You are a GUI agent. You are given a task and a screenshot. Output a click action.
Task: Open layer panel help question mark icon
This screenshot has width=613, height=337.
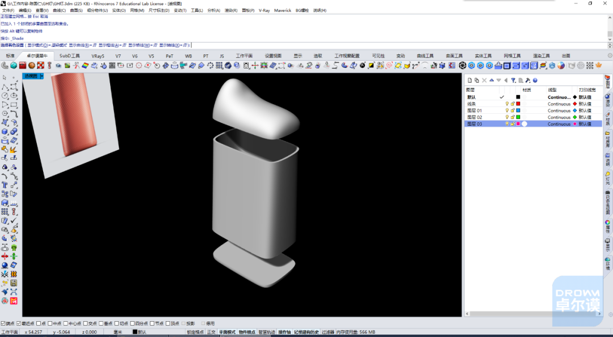[535, 80]
